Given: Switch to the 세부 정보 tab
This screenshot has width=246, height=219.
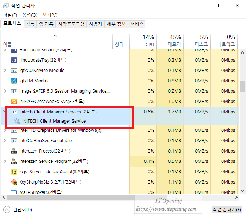Looking at the screenshot, I should (116, 24).
